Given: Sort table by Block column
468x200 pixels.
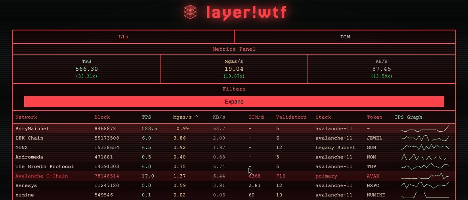Looking at the screenshot, I should coord(102,117).
